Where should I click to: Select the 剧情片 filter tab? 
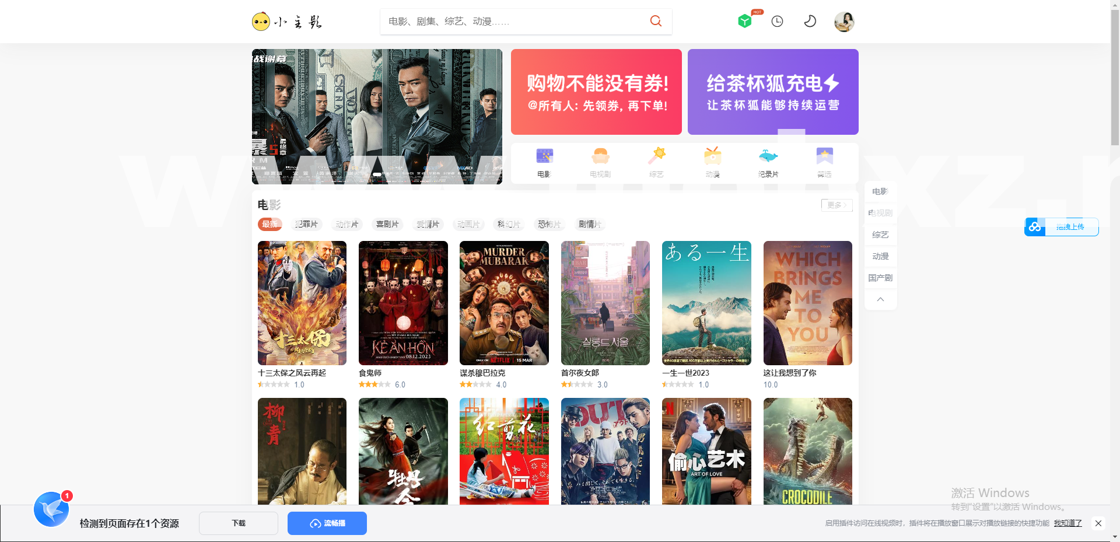point(590,224)
